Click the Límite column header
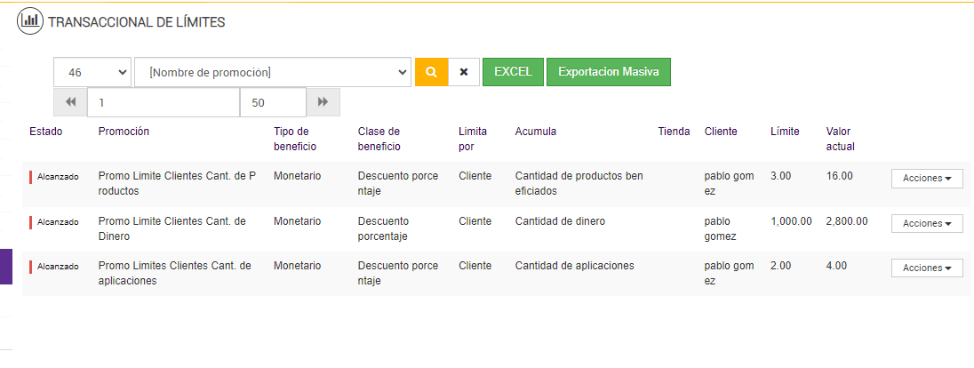974x368 pixels. (x=784, y=132)
